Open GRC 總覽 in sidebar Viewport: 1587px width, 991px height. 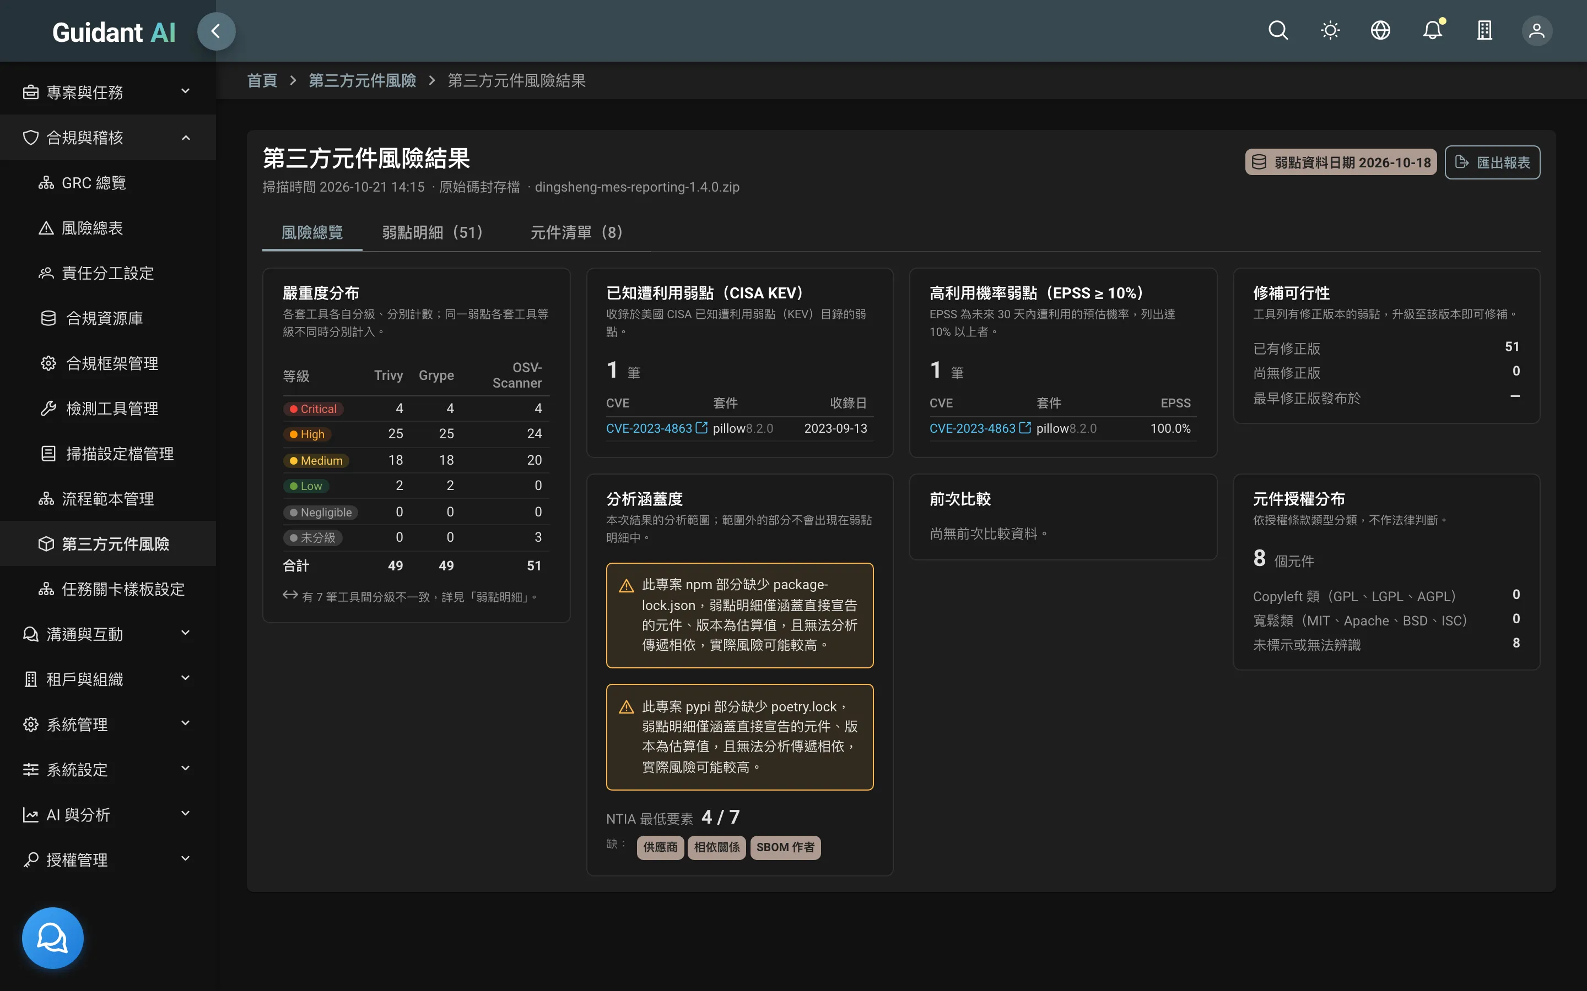coord(108,183)
